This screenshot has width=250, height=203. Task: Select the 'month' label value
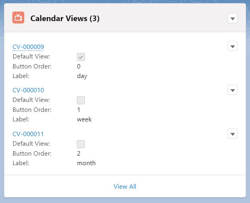(86, 163)
